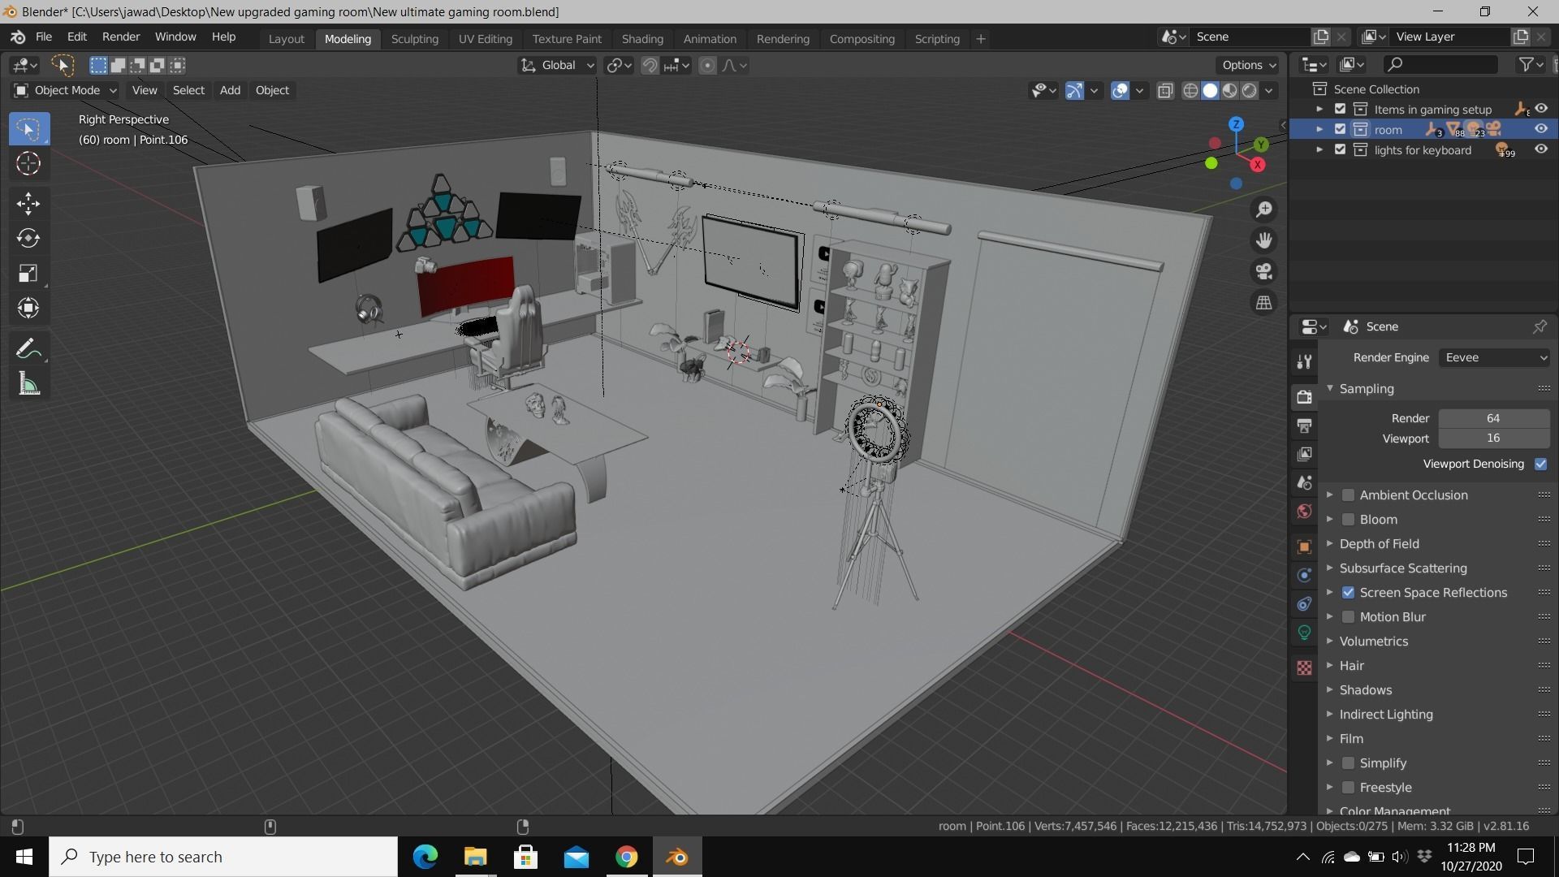The image size is (1559, 877).
Task: Enable Simplify checkbox
Action: tap(1348, 763)
